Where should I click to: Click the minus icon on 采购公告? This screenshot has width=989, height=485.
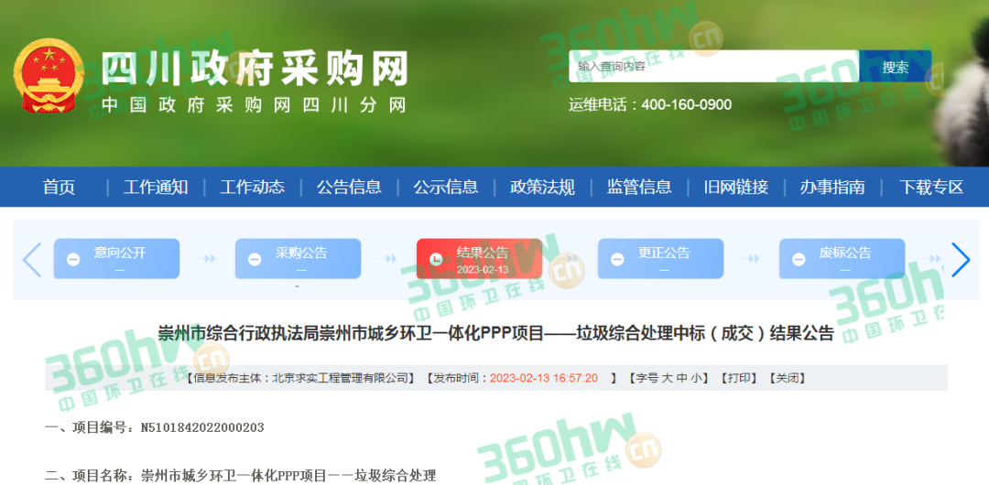coord(255,259)
